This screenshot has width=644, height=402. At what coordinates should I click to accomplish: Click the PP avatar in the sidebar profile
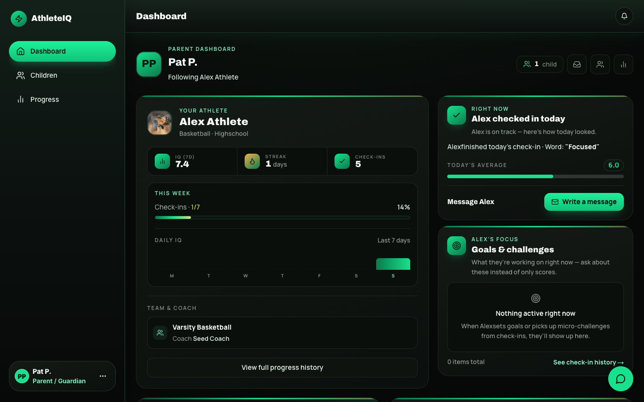pos(22,376)
